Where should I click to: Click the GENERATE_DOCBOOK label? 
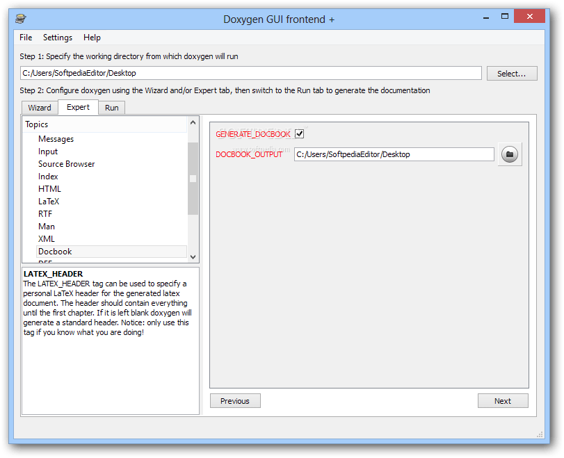click(253, 134)
